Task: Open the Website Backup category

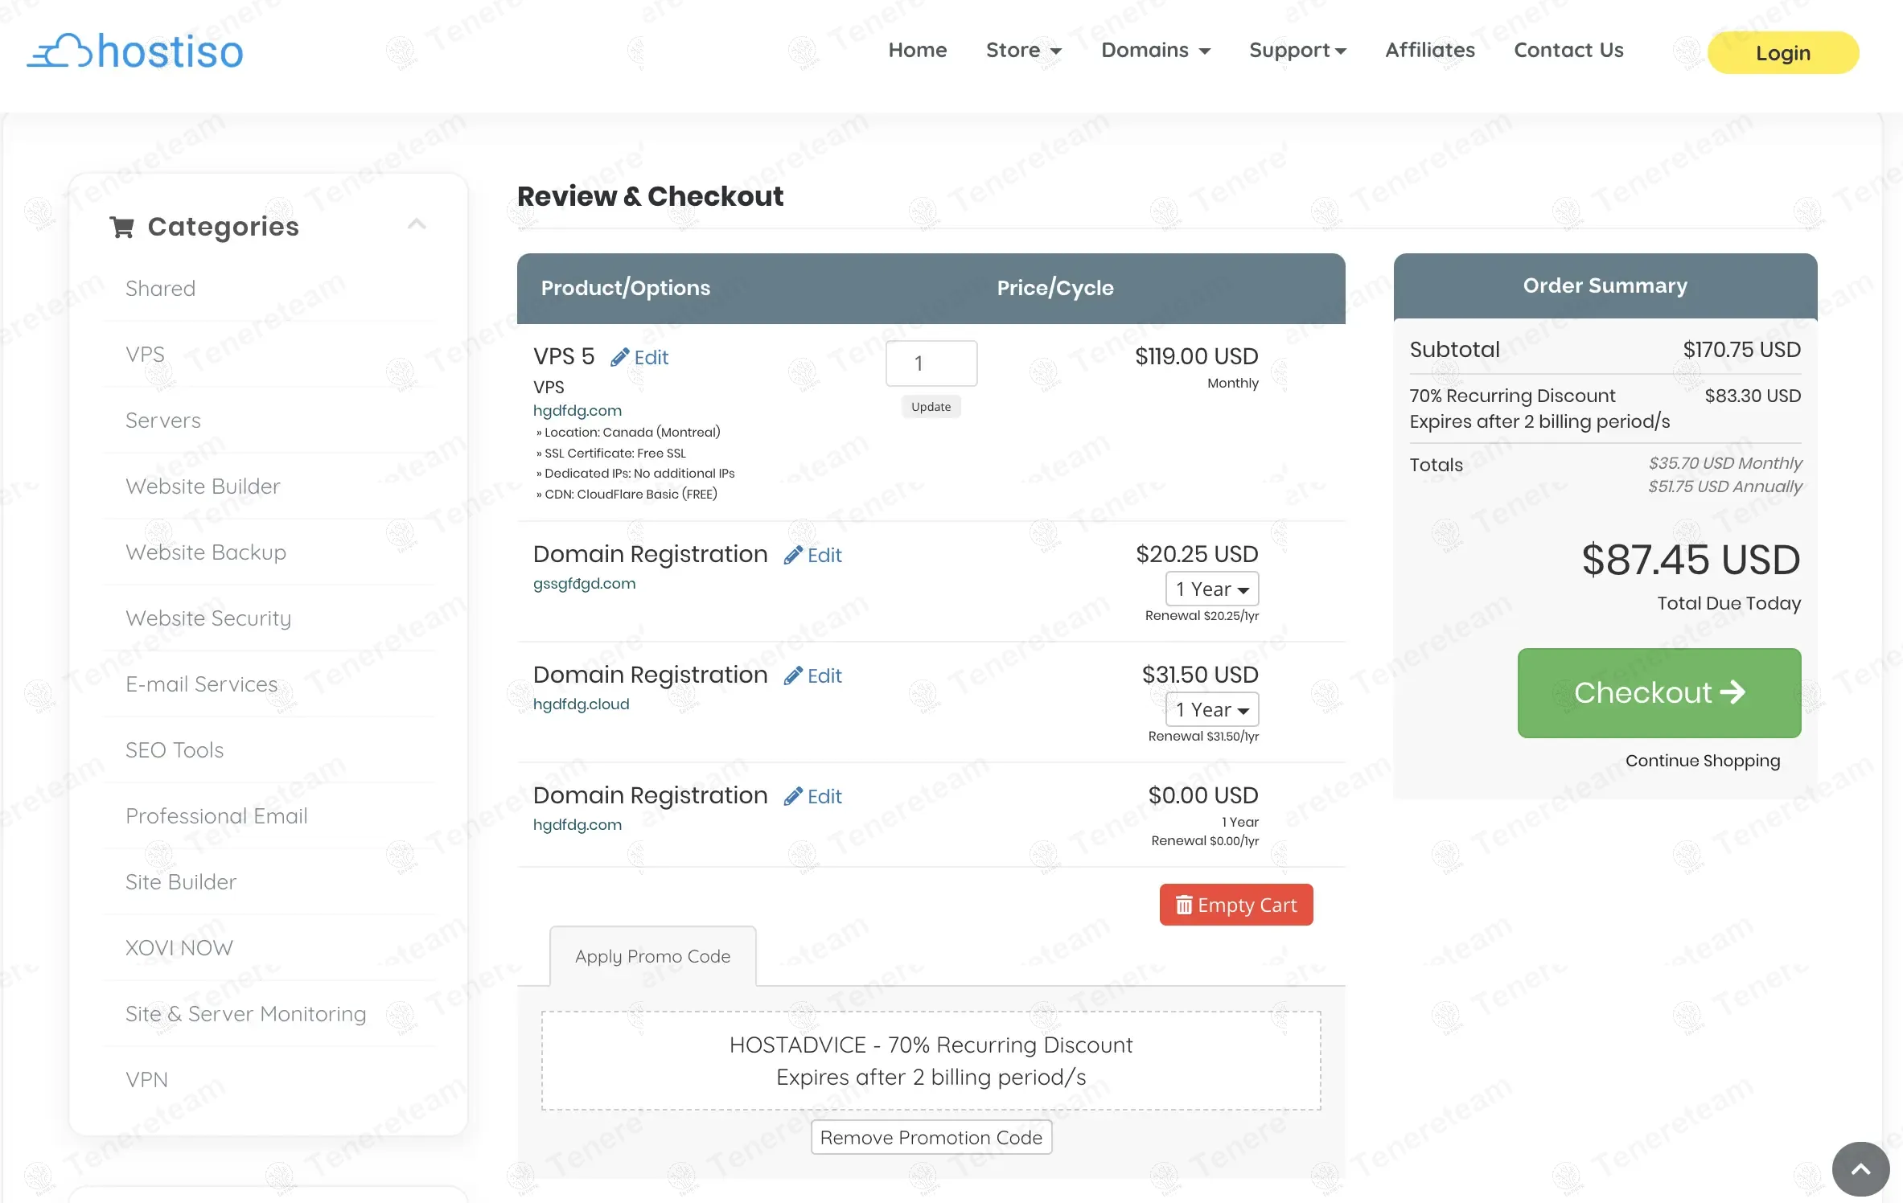Action: [x=206, y=552]
